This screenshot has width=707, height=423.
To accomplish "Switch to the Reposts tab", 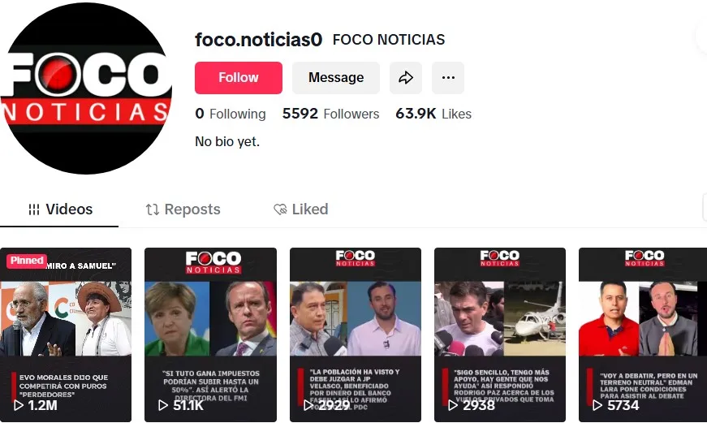I will tap(183, 209).
